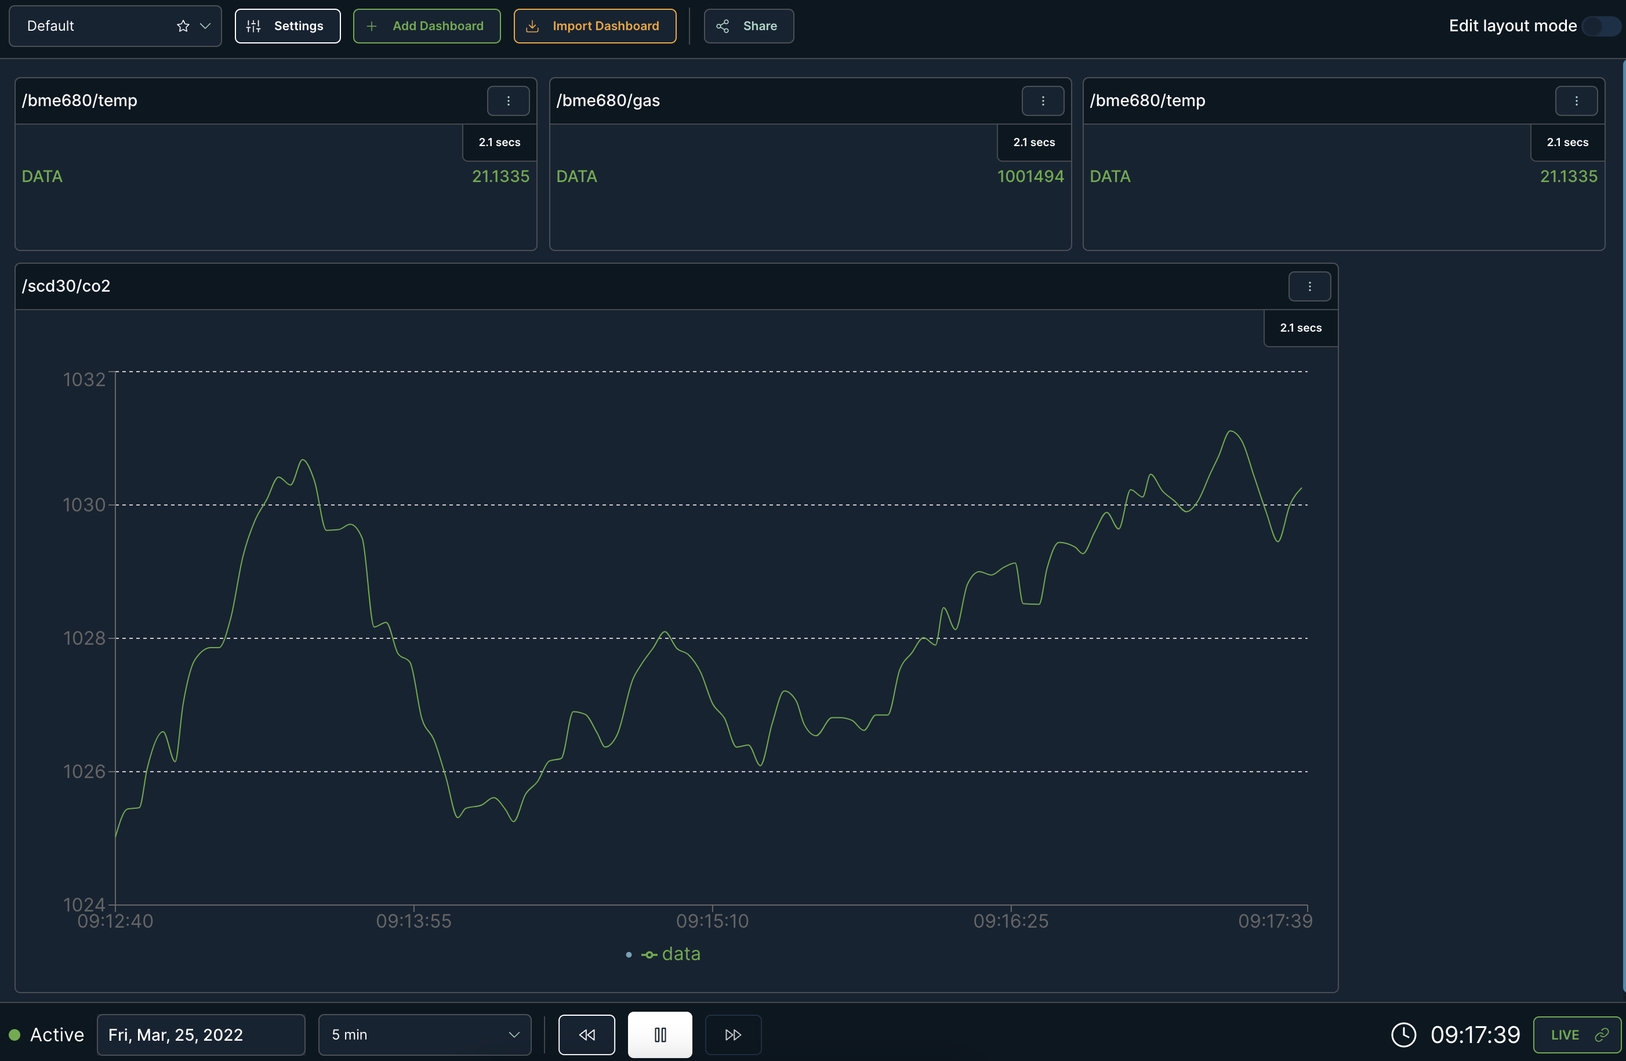This screenshot has height=1061, width=1626.
Task: Click the rewind playback button
Action: pyautogui.click(x=586, y=1034)
